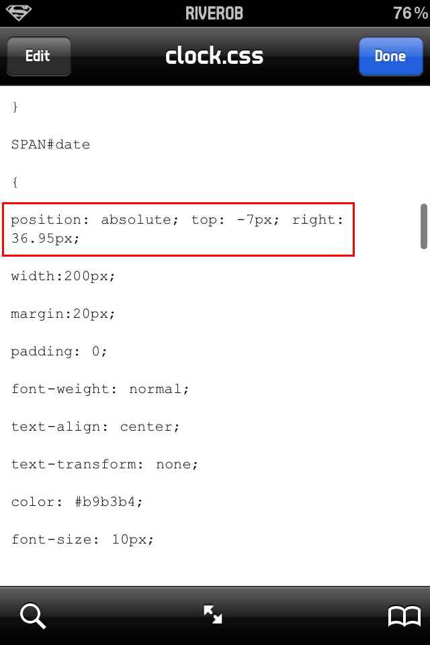The height and width of the screenshot is (645, 430).
Task: Tap the highlighted position: absolute line
Action: [178, 229]
